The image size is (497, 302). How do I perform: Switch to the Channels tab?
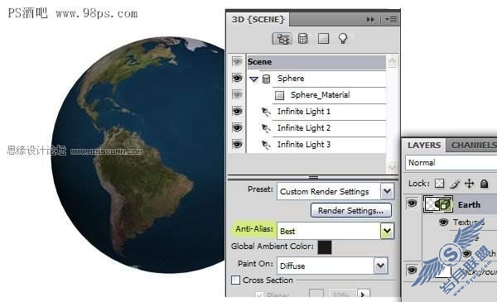(x=472, y=146)
